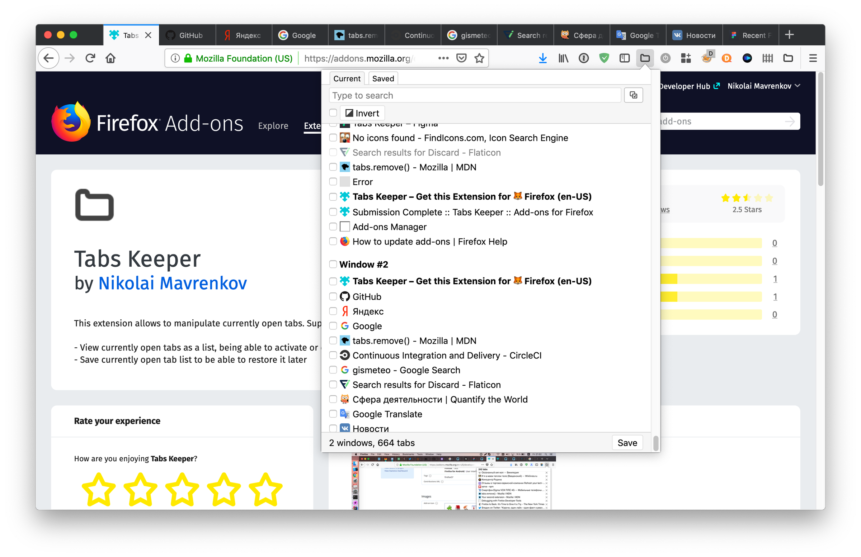Click the 5-star rating count link 0
This screenshot has height=557, width=861.
pos(775,243)
